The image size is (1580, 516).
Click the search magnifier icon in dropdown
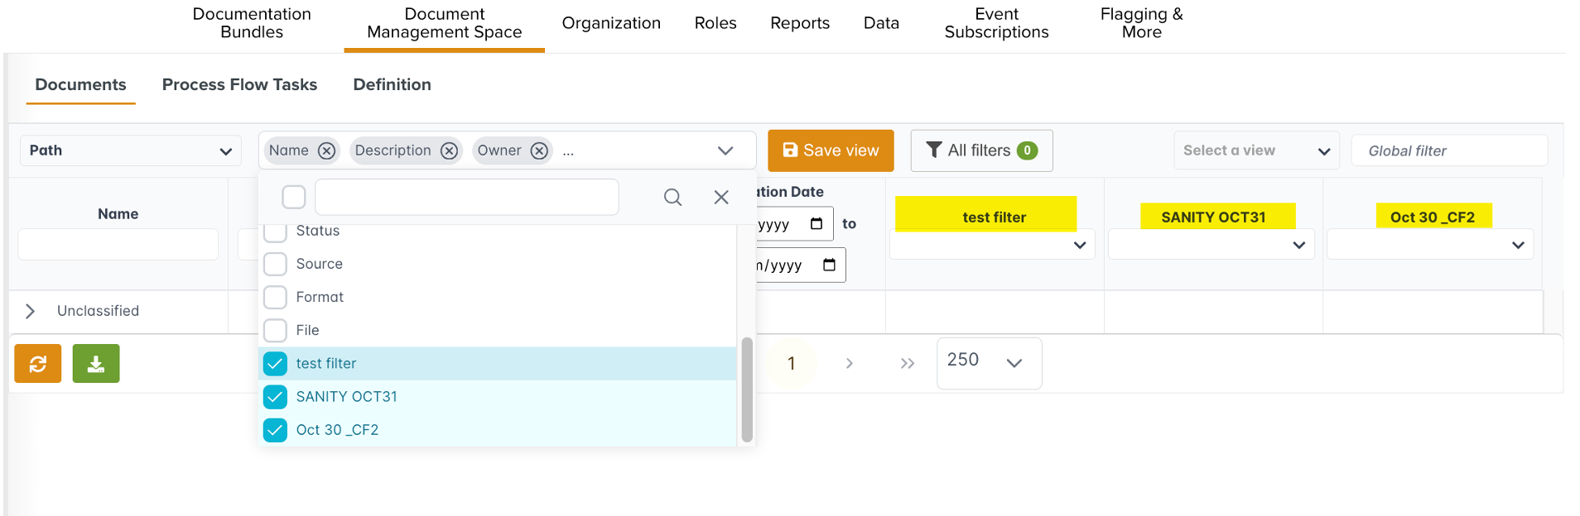coord(672,198)
